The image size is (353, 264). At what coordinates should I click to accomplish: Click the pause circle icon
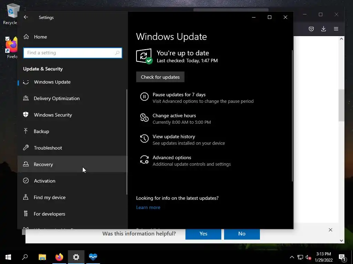(144, 97)
